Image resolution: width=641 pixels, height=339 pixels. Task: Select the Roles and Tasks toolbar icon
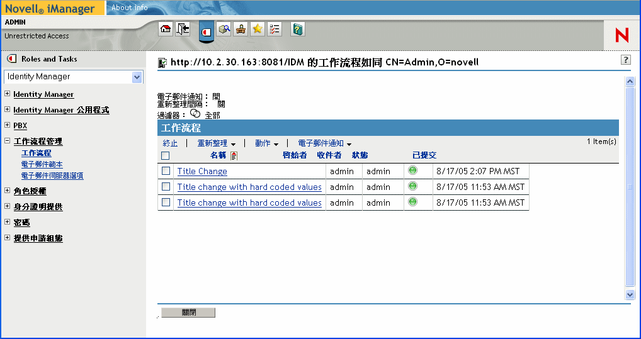(207, 31)
